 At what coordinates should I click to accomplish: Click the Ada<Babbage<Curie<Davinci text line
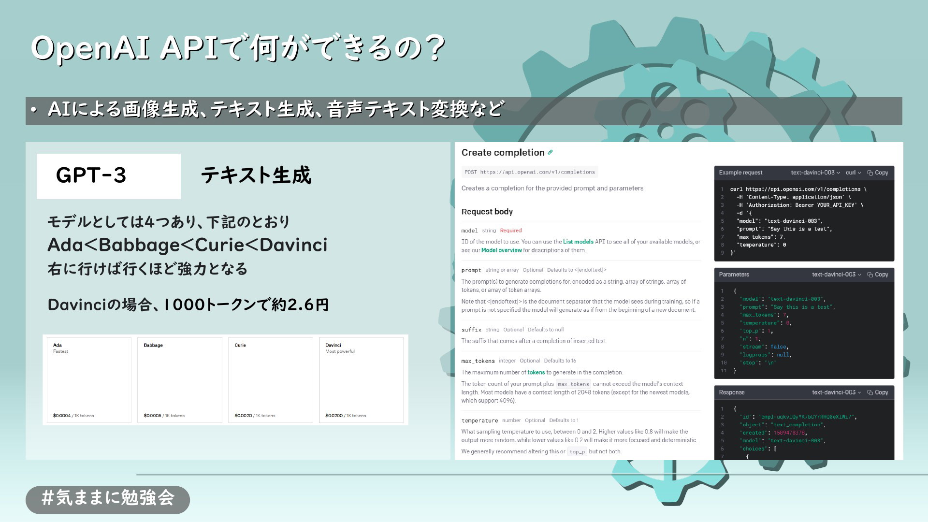(188, 245)
